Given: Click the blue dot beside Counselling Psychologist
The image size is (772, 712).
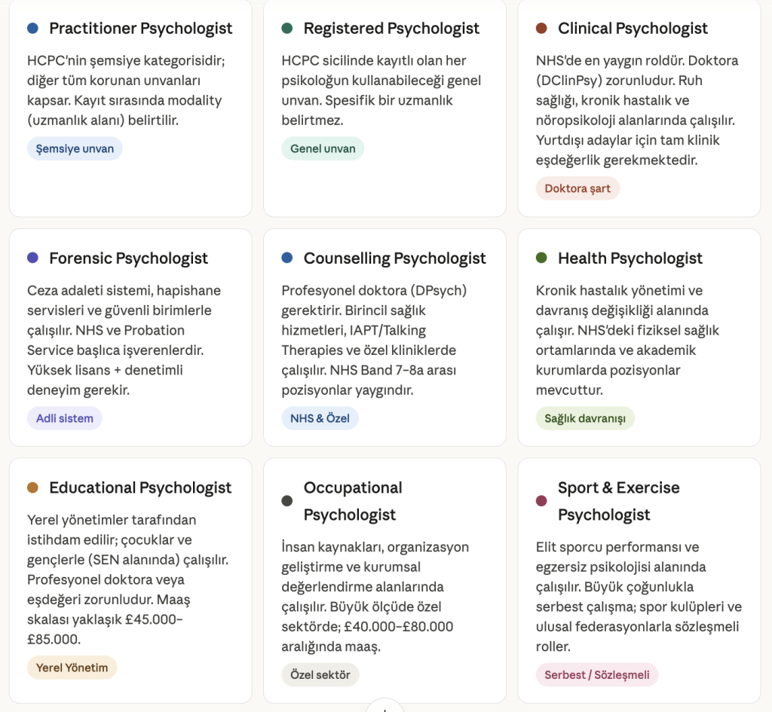Looking at the screenshot, I should point(286,258).
